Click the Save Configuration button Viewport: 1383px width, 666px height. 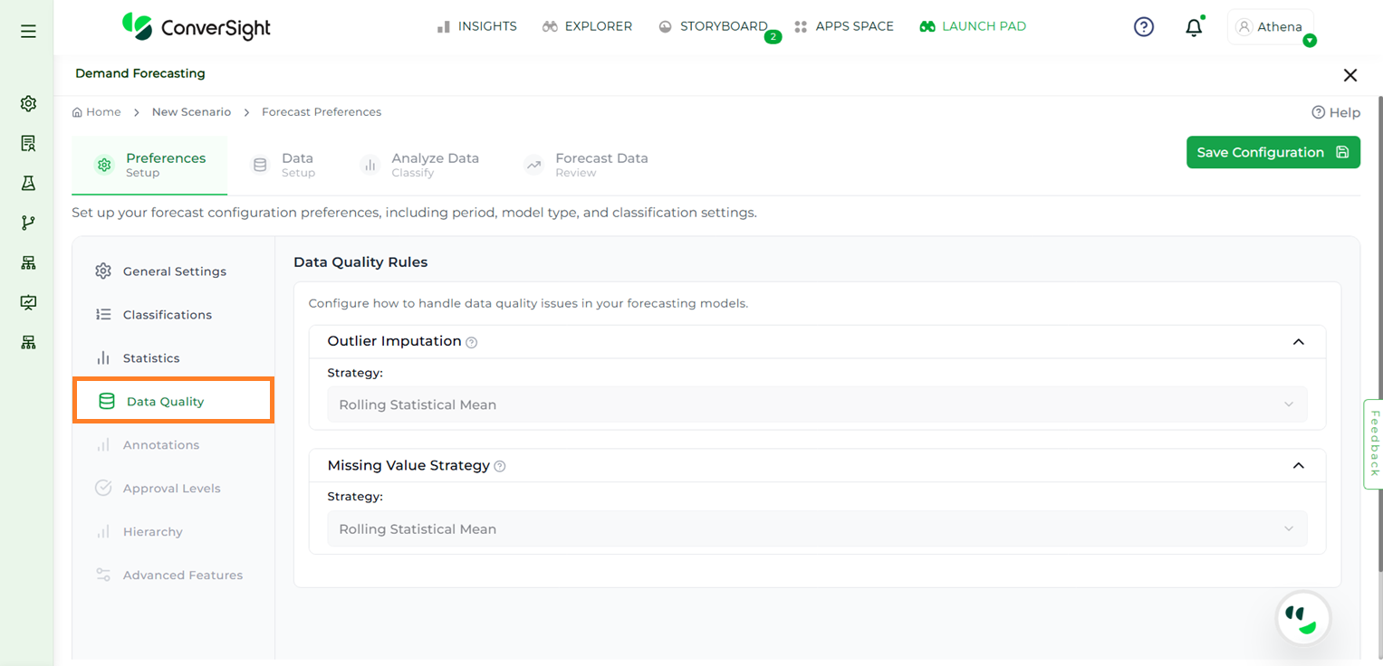[x=1273, y=152]
